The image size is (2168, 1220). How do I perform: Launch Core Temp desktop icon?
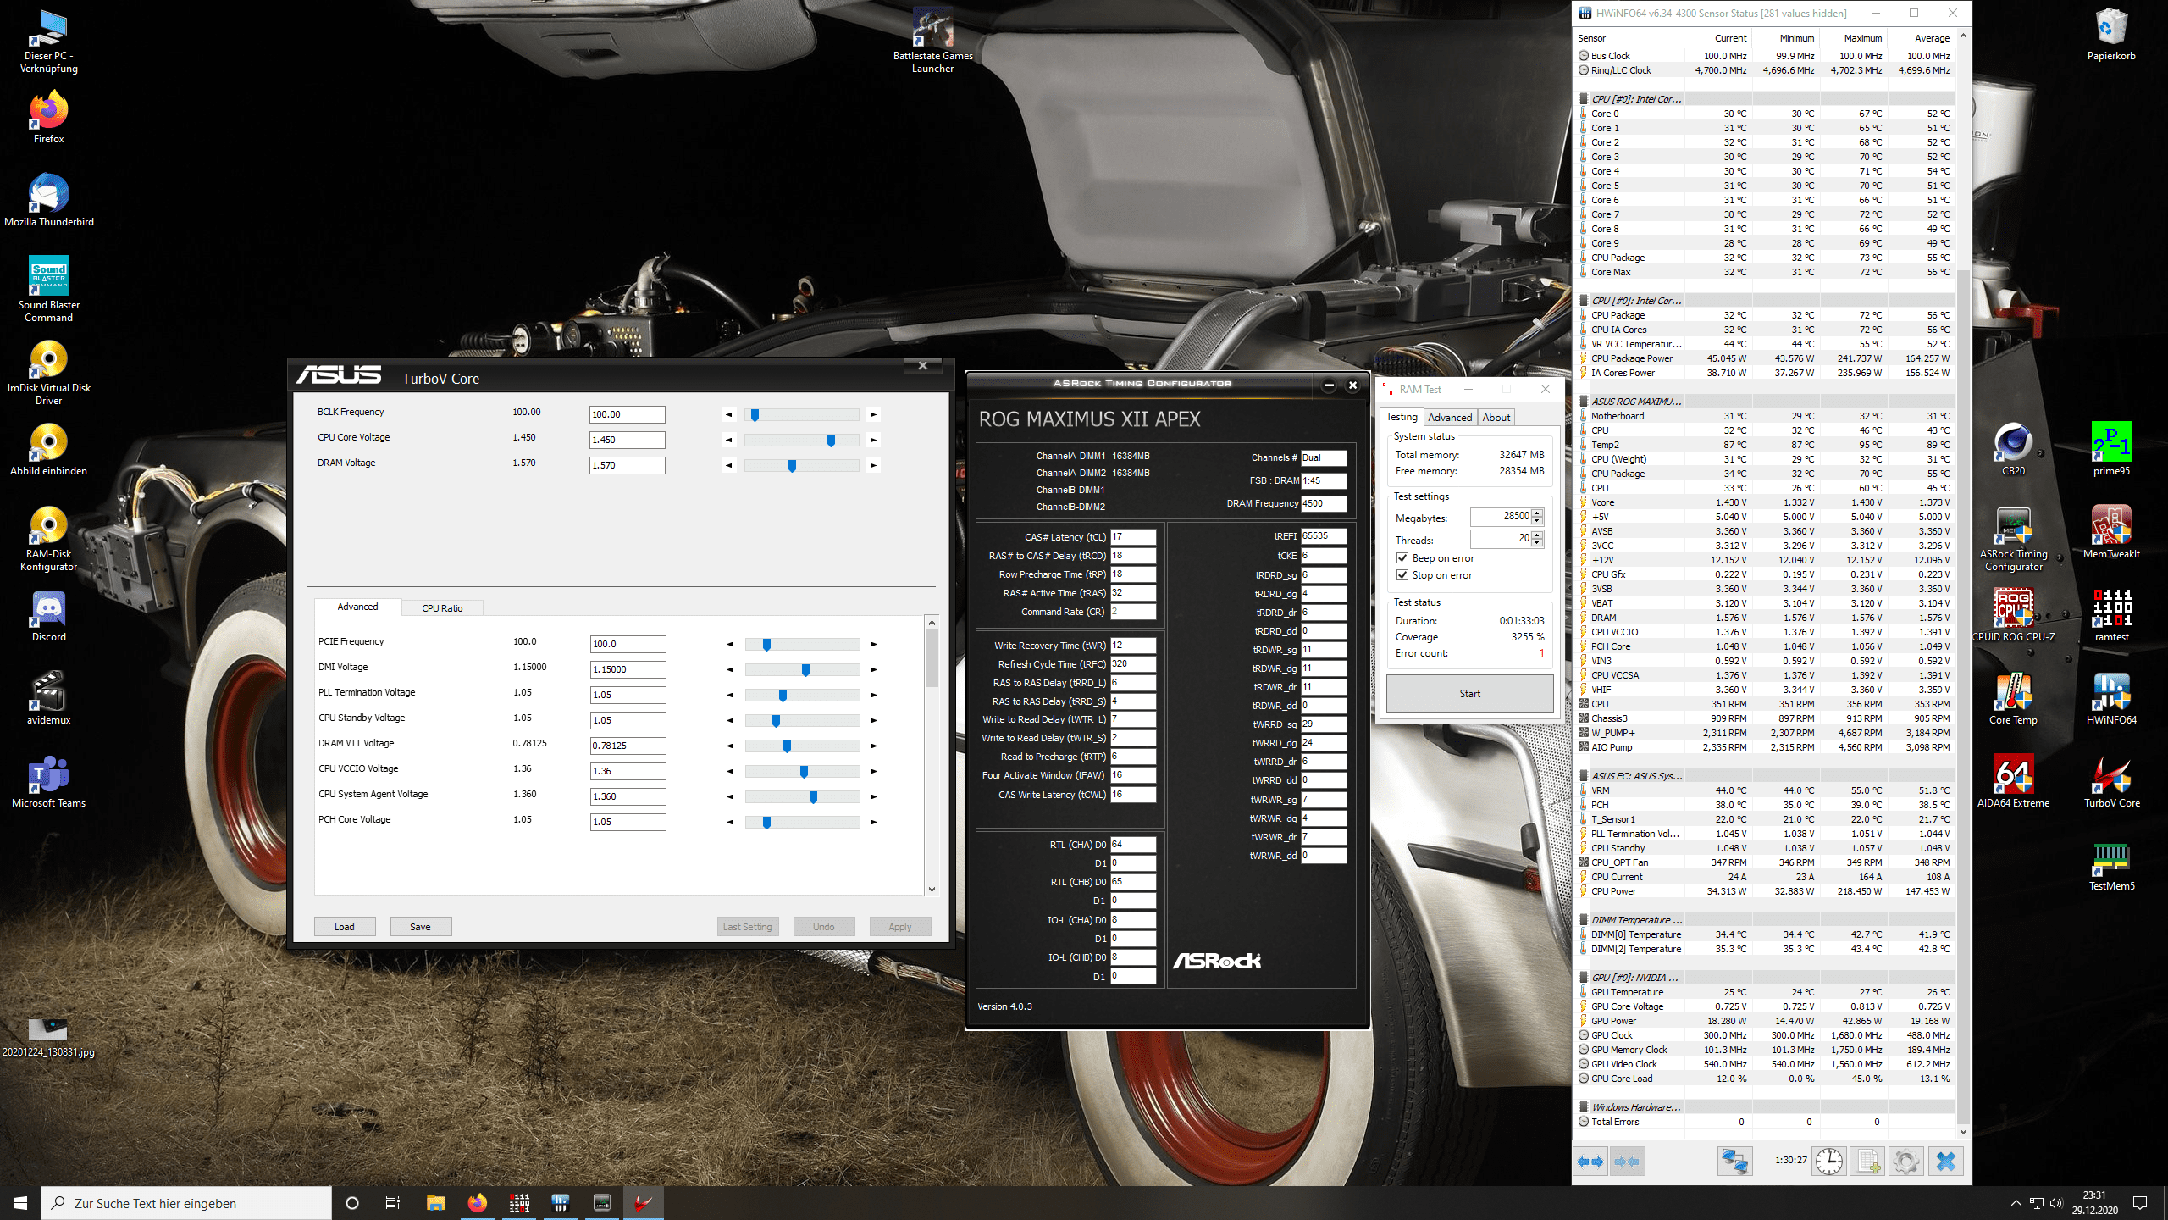(2013, 699)
